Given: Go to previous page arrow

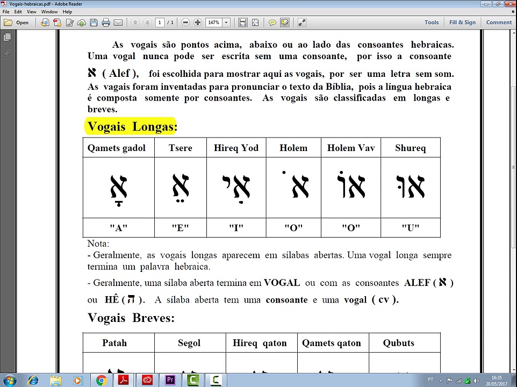Looking at the screenshot, I should [135, 23].
